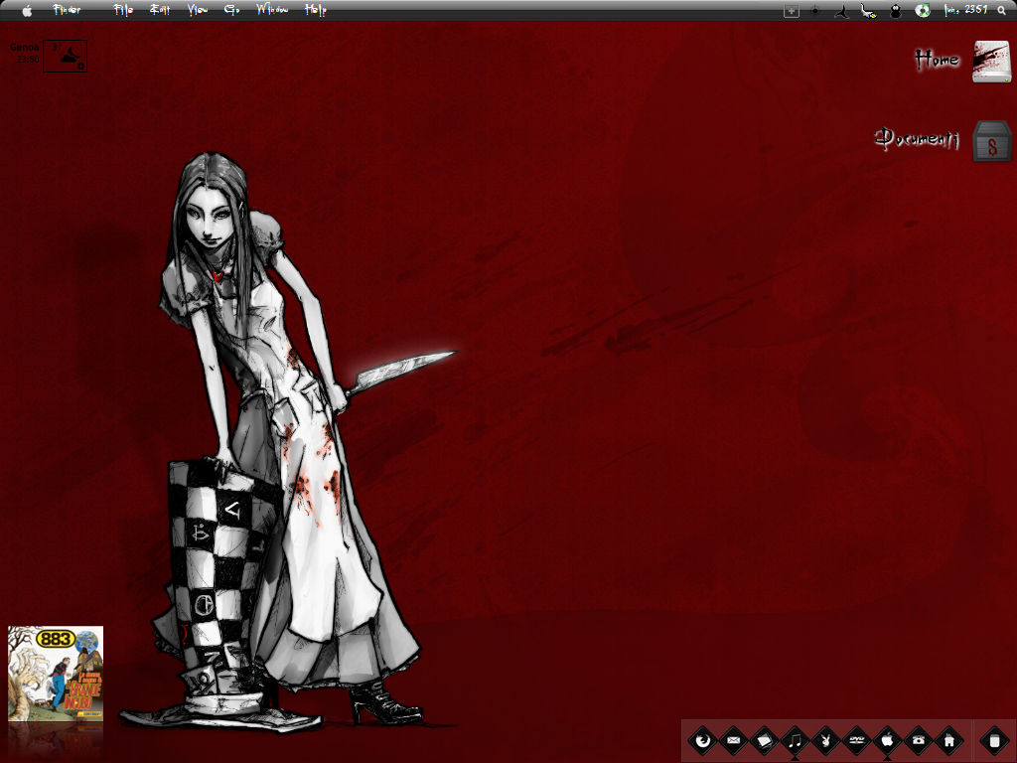Launch Firefox from the dock
Screen dimensions: 1017x763
coord(702,740)
